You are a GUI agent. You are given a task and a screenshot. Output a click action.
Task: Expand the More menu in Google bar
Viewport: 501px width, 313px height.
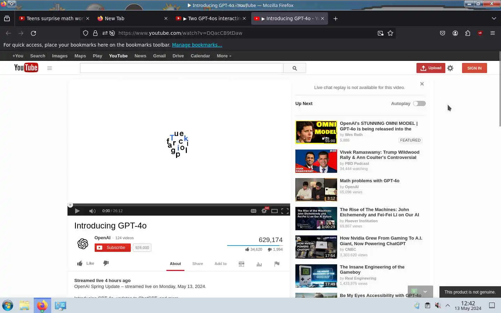click(224, 56)
